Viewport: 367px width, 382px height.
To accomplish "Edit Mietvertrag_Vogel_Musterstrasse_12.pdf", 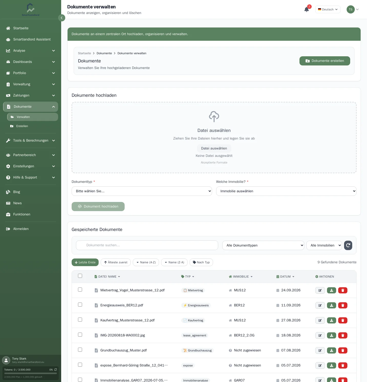I will pos(320,290).
